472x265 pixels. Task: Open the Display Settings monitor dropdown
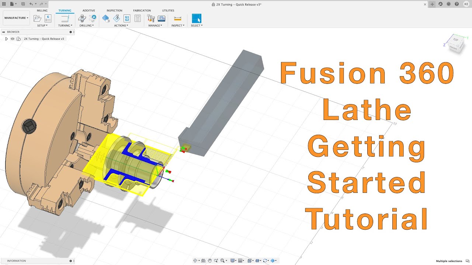point(233,261)
